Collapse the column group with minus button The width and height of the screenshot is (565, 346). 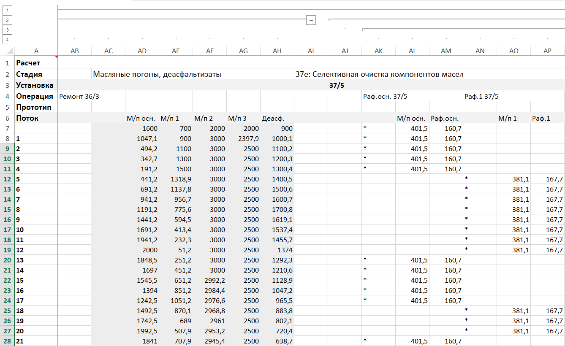point(311,20)
